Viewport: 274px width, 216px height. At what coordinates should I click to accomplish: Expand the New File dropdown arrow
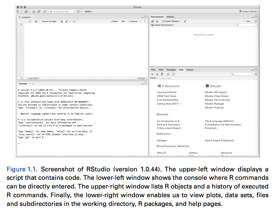pos(22,12)
